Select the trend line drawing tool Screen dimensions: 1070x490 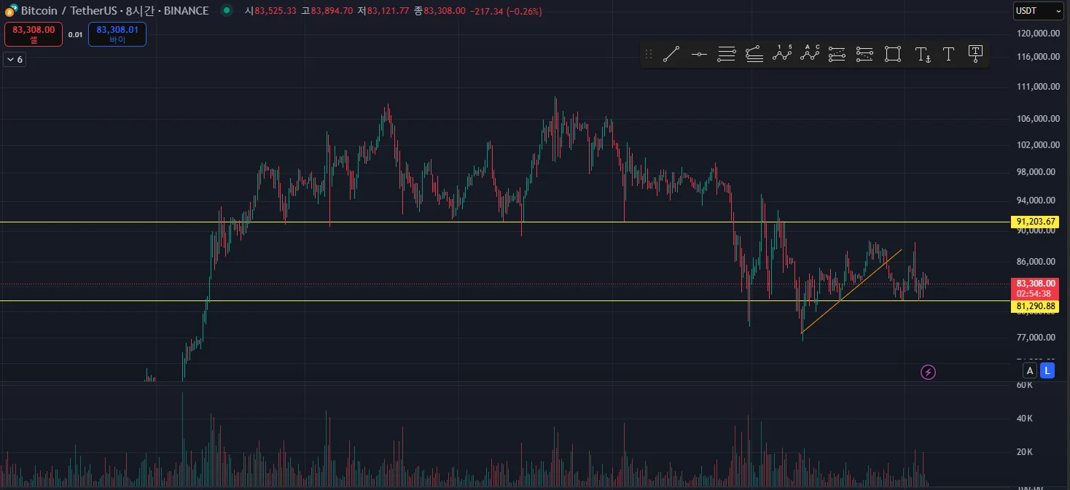tap(671, 54)
